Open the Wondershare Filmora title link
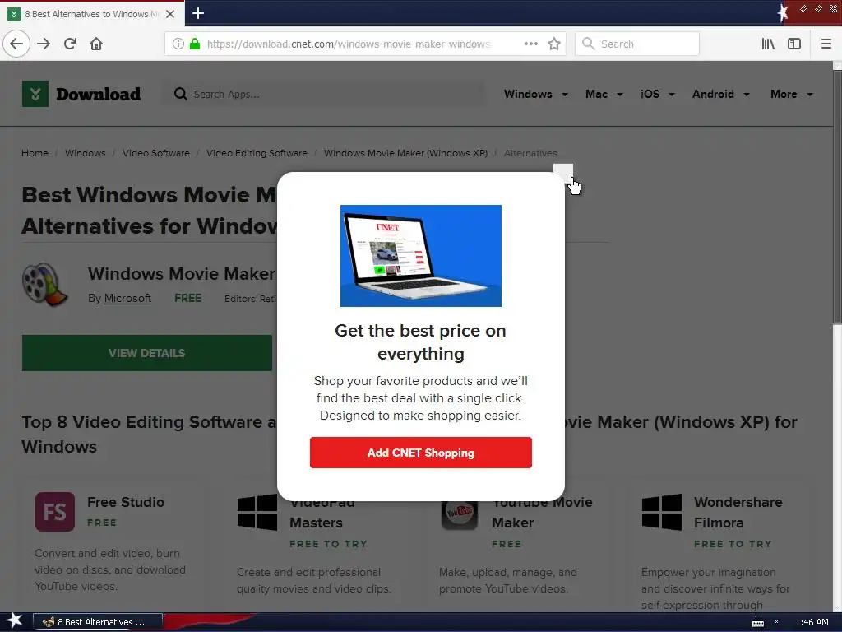Image resolution: width=842 pixels, height=632 pixels. [738, 512]
